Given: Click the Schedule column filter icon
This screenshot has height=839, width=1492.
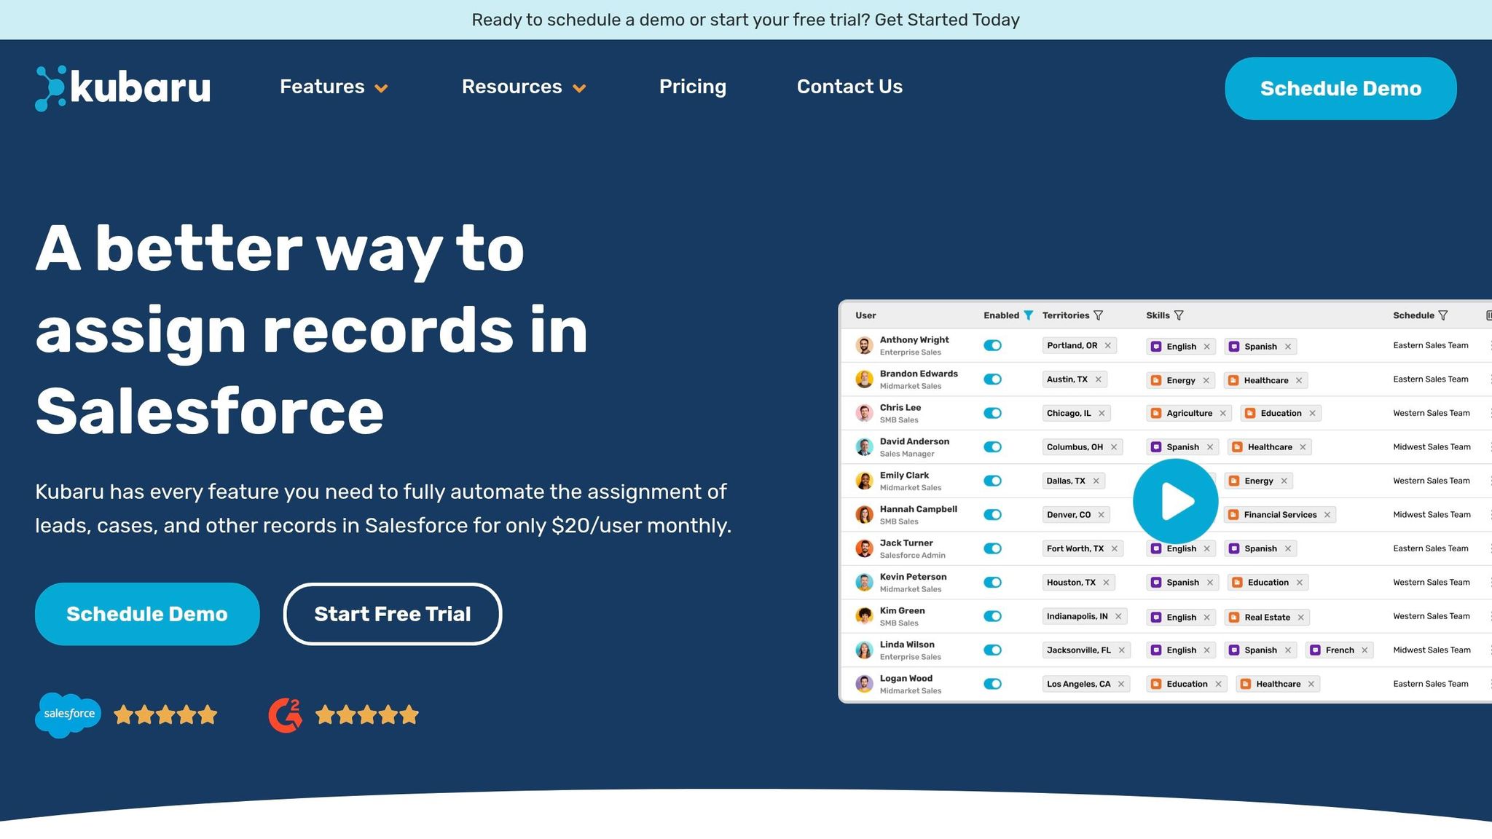Looking at the screenshot, I should pos(1443,315).
